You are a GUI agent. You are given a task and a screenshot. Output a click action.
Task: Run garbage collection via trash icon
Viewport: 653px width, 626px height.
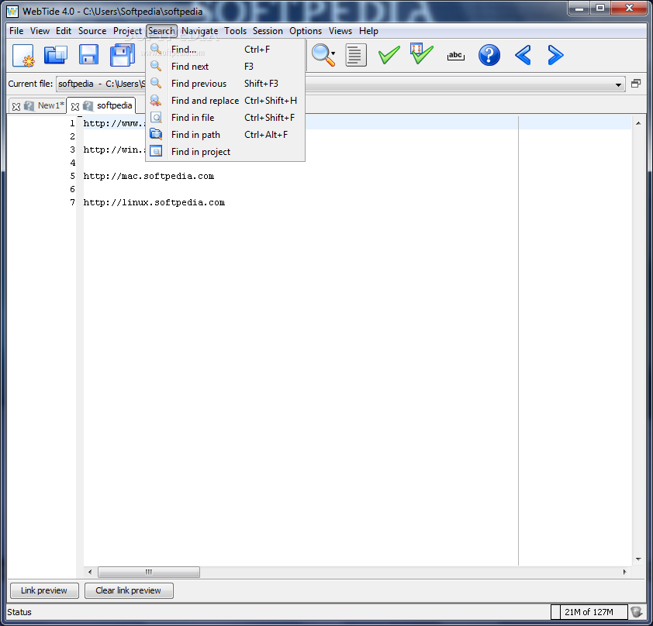pyautogui.click(x=637, y=611)
